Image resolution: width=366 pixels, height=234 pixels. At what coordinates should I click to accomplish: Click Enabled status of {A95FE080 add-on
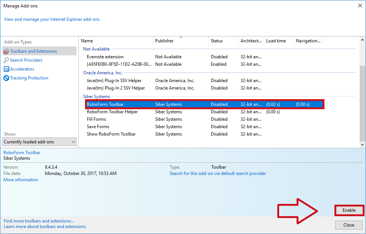tap(219, 64)
